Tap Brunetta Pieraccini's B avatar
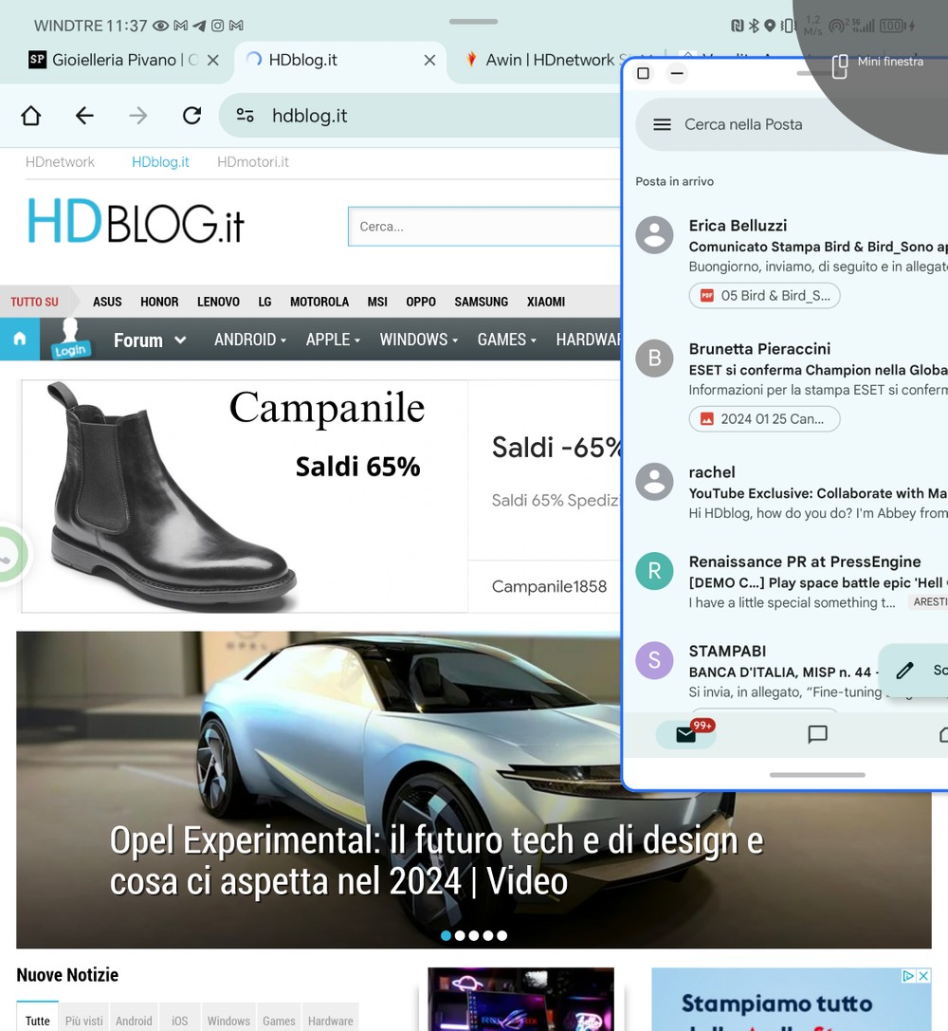Image resolution: width=948 pixels, height=1031 pixels. [654, 359]
